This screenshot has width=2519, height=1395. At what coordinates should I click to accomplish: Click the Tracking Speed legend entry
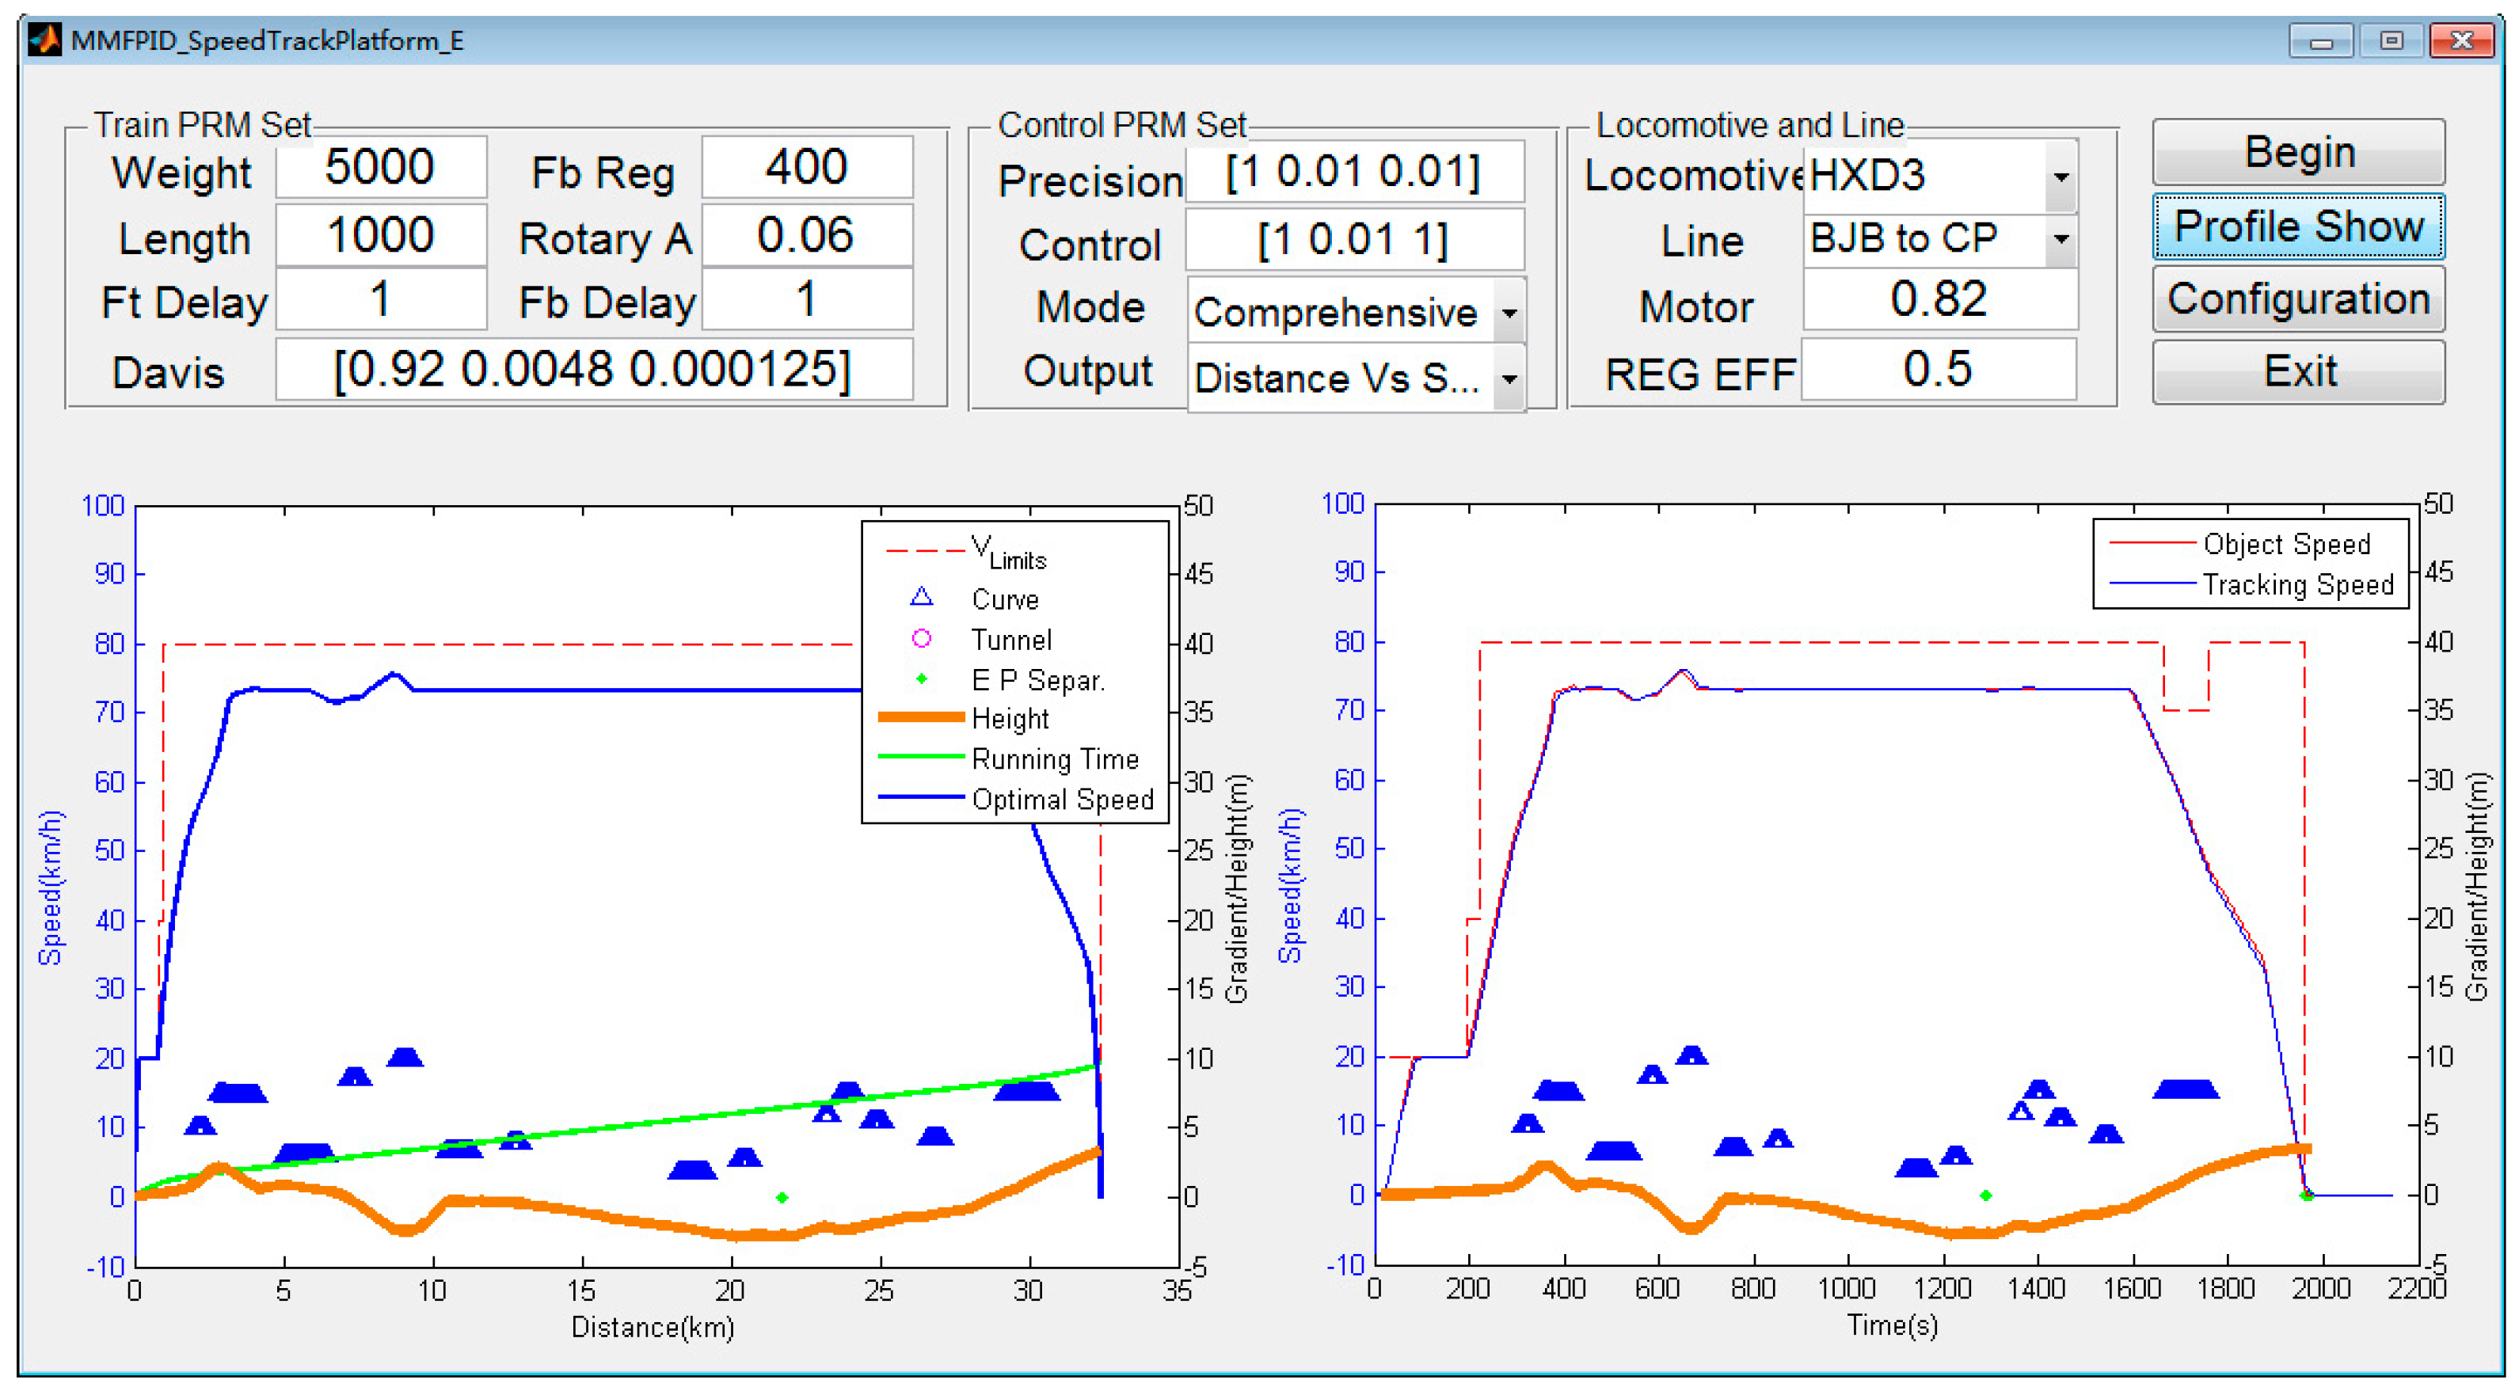pyautogui.click(x=2297, y=584)
